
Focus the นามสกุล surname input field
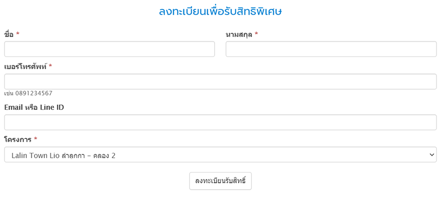(x=331, y=49)
